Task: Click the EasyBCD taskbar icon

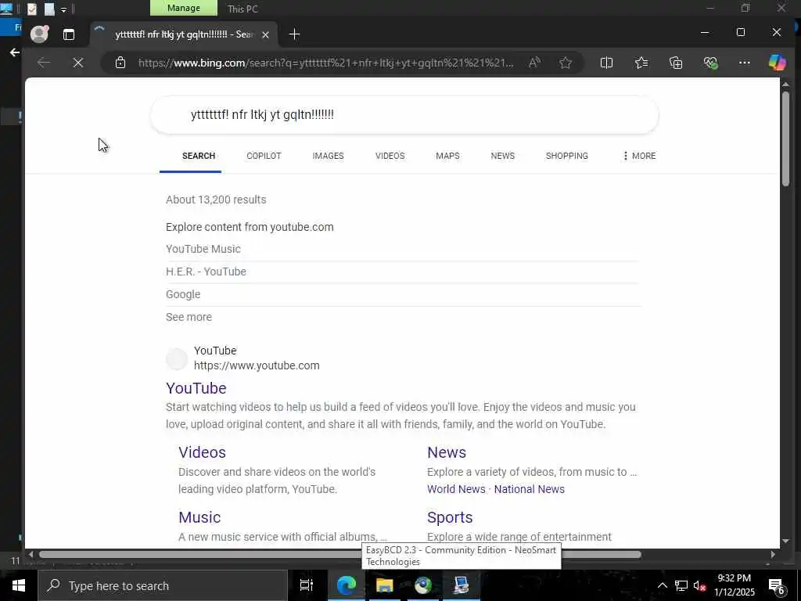Action: coord(462,585)
